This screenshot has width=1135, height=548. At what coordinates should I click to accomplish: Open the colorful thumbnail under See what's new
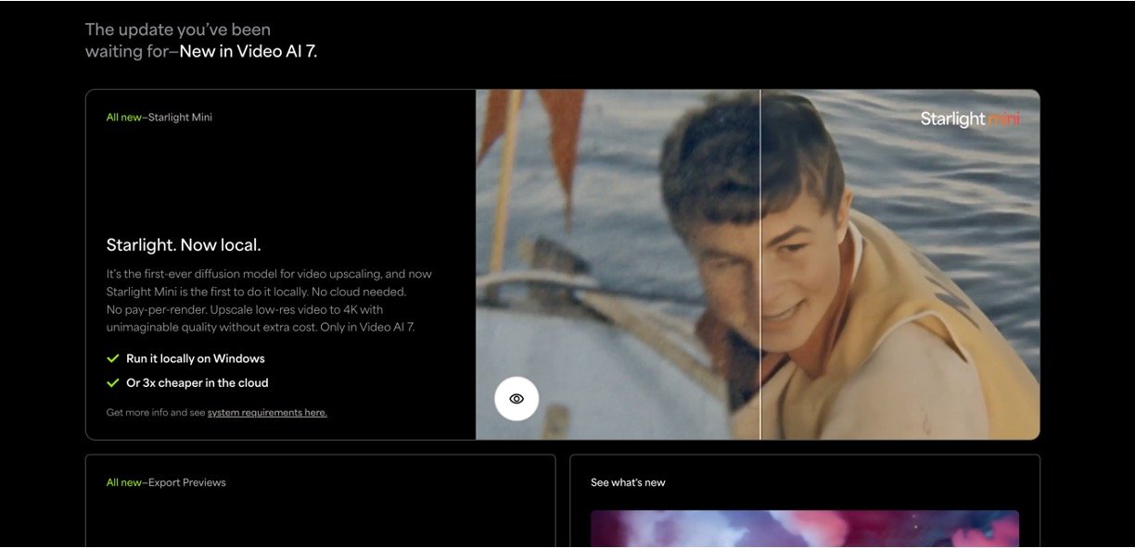coord(804,529)
